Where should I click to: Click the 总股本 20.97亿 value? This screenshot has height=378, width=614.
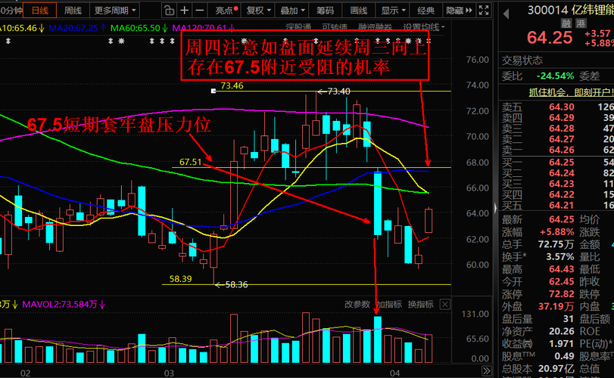click(556, 369)
